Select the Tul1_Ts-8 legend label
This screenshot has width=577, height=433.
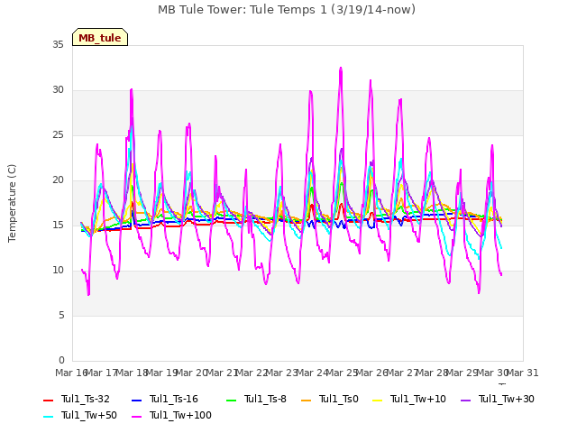tap(265, 399)
